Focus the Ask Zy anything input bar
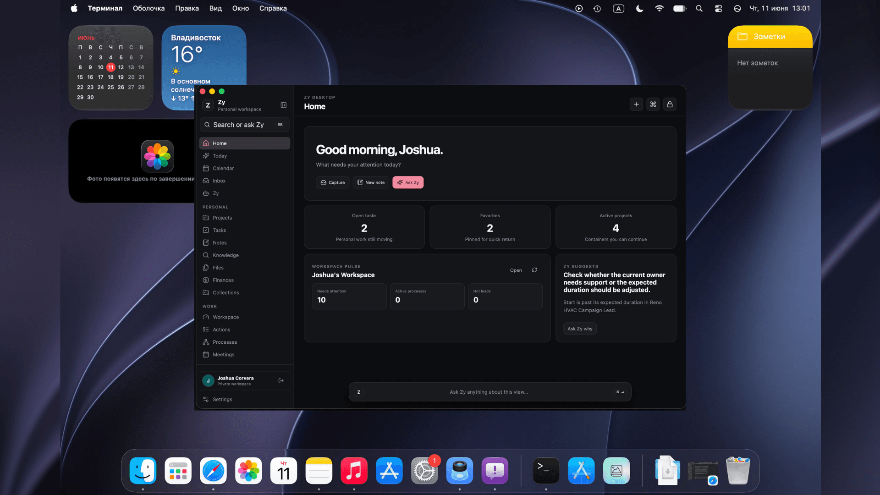 (490, 392)
